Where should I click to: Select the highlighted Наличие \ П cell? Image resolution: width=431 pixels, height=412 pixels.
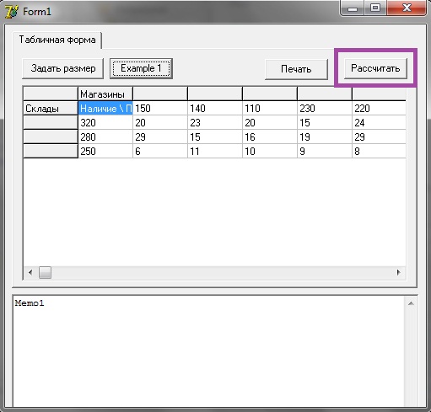pos(105,109)
